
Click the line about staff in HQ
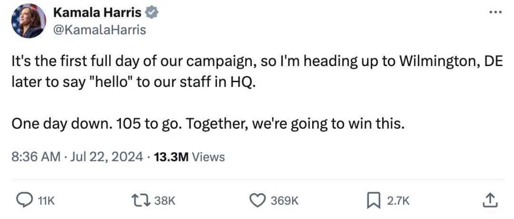[x=133, y=82]
